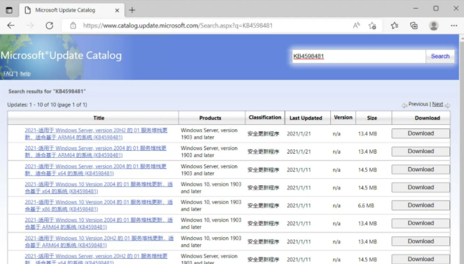Image resolution: width=464 pixels, height=264 pixels.
Task: Add this page to favorites
Action: [x=372, y=26]
